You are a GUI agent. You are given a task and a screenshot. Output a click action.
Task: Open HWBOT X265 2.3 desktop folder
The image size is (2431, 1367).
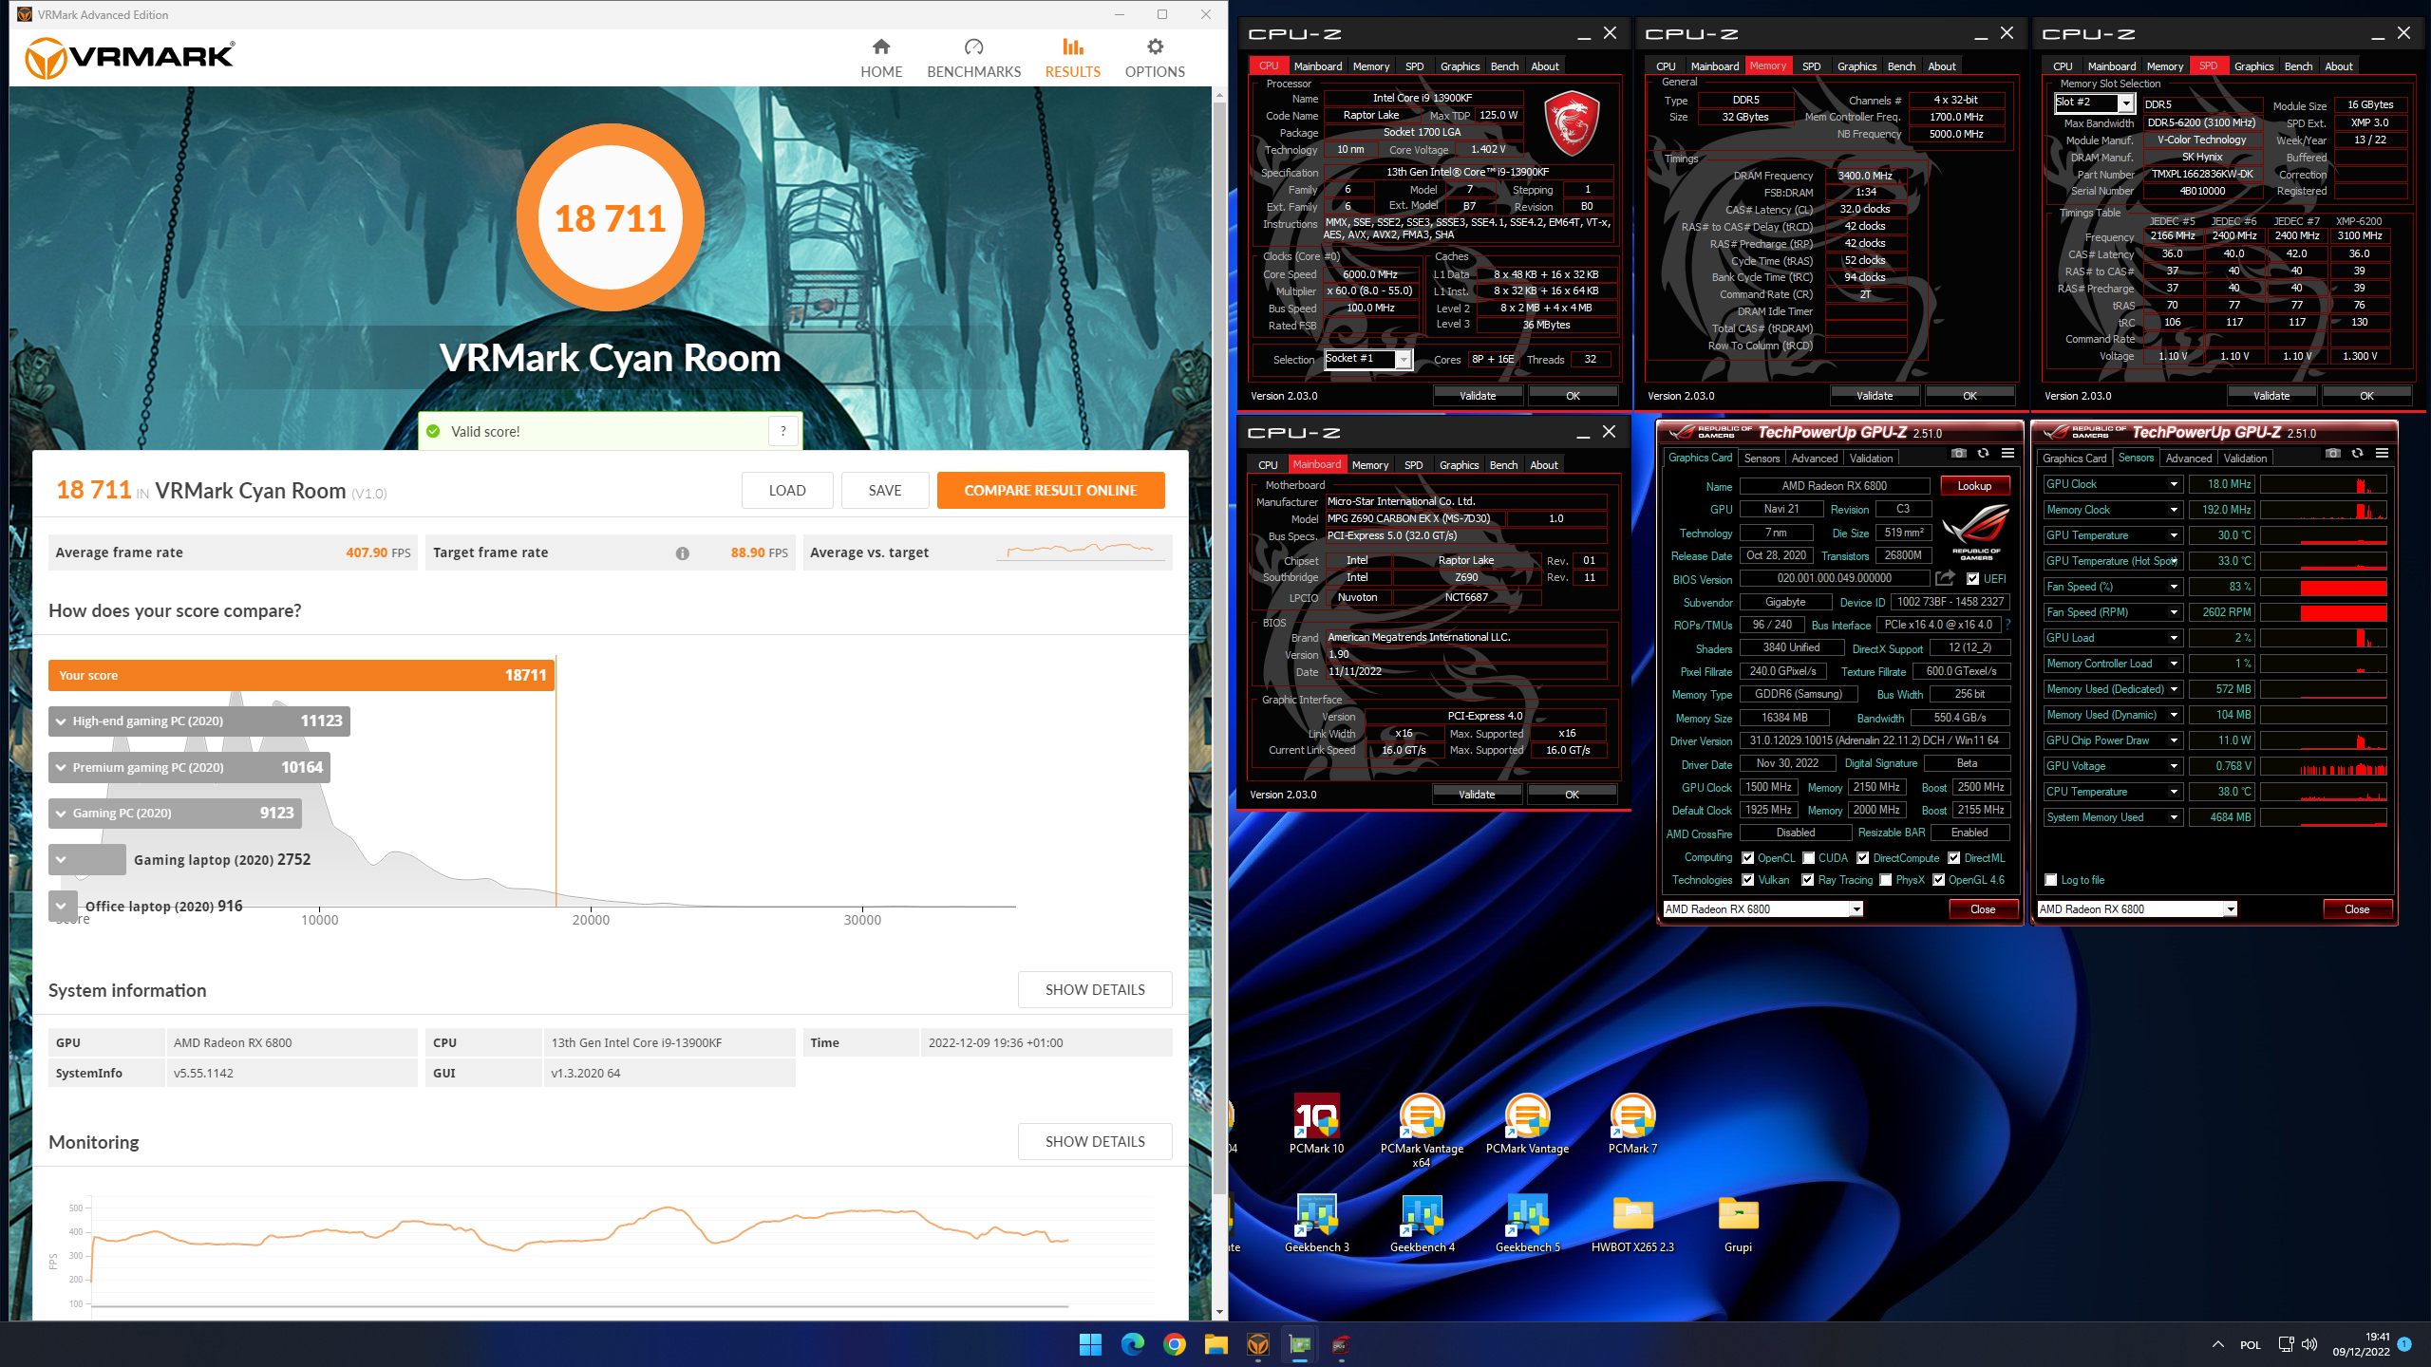[x=1632, y=1225]
